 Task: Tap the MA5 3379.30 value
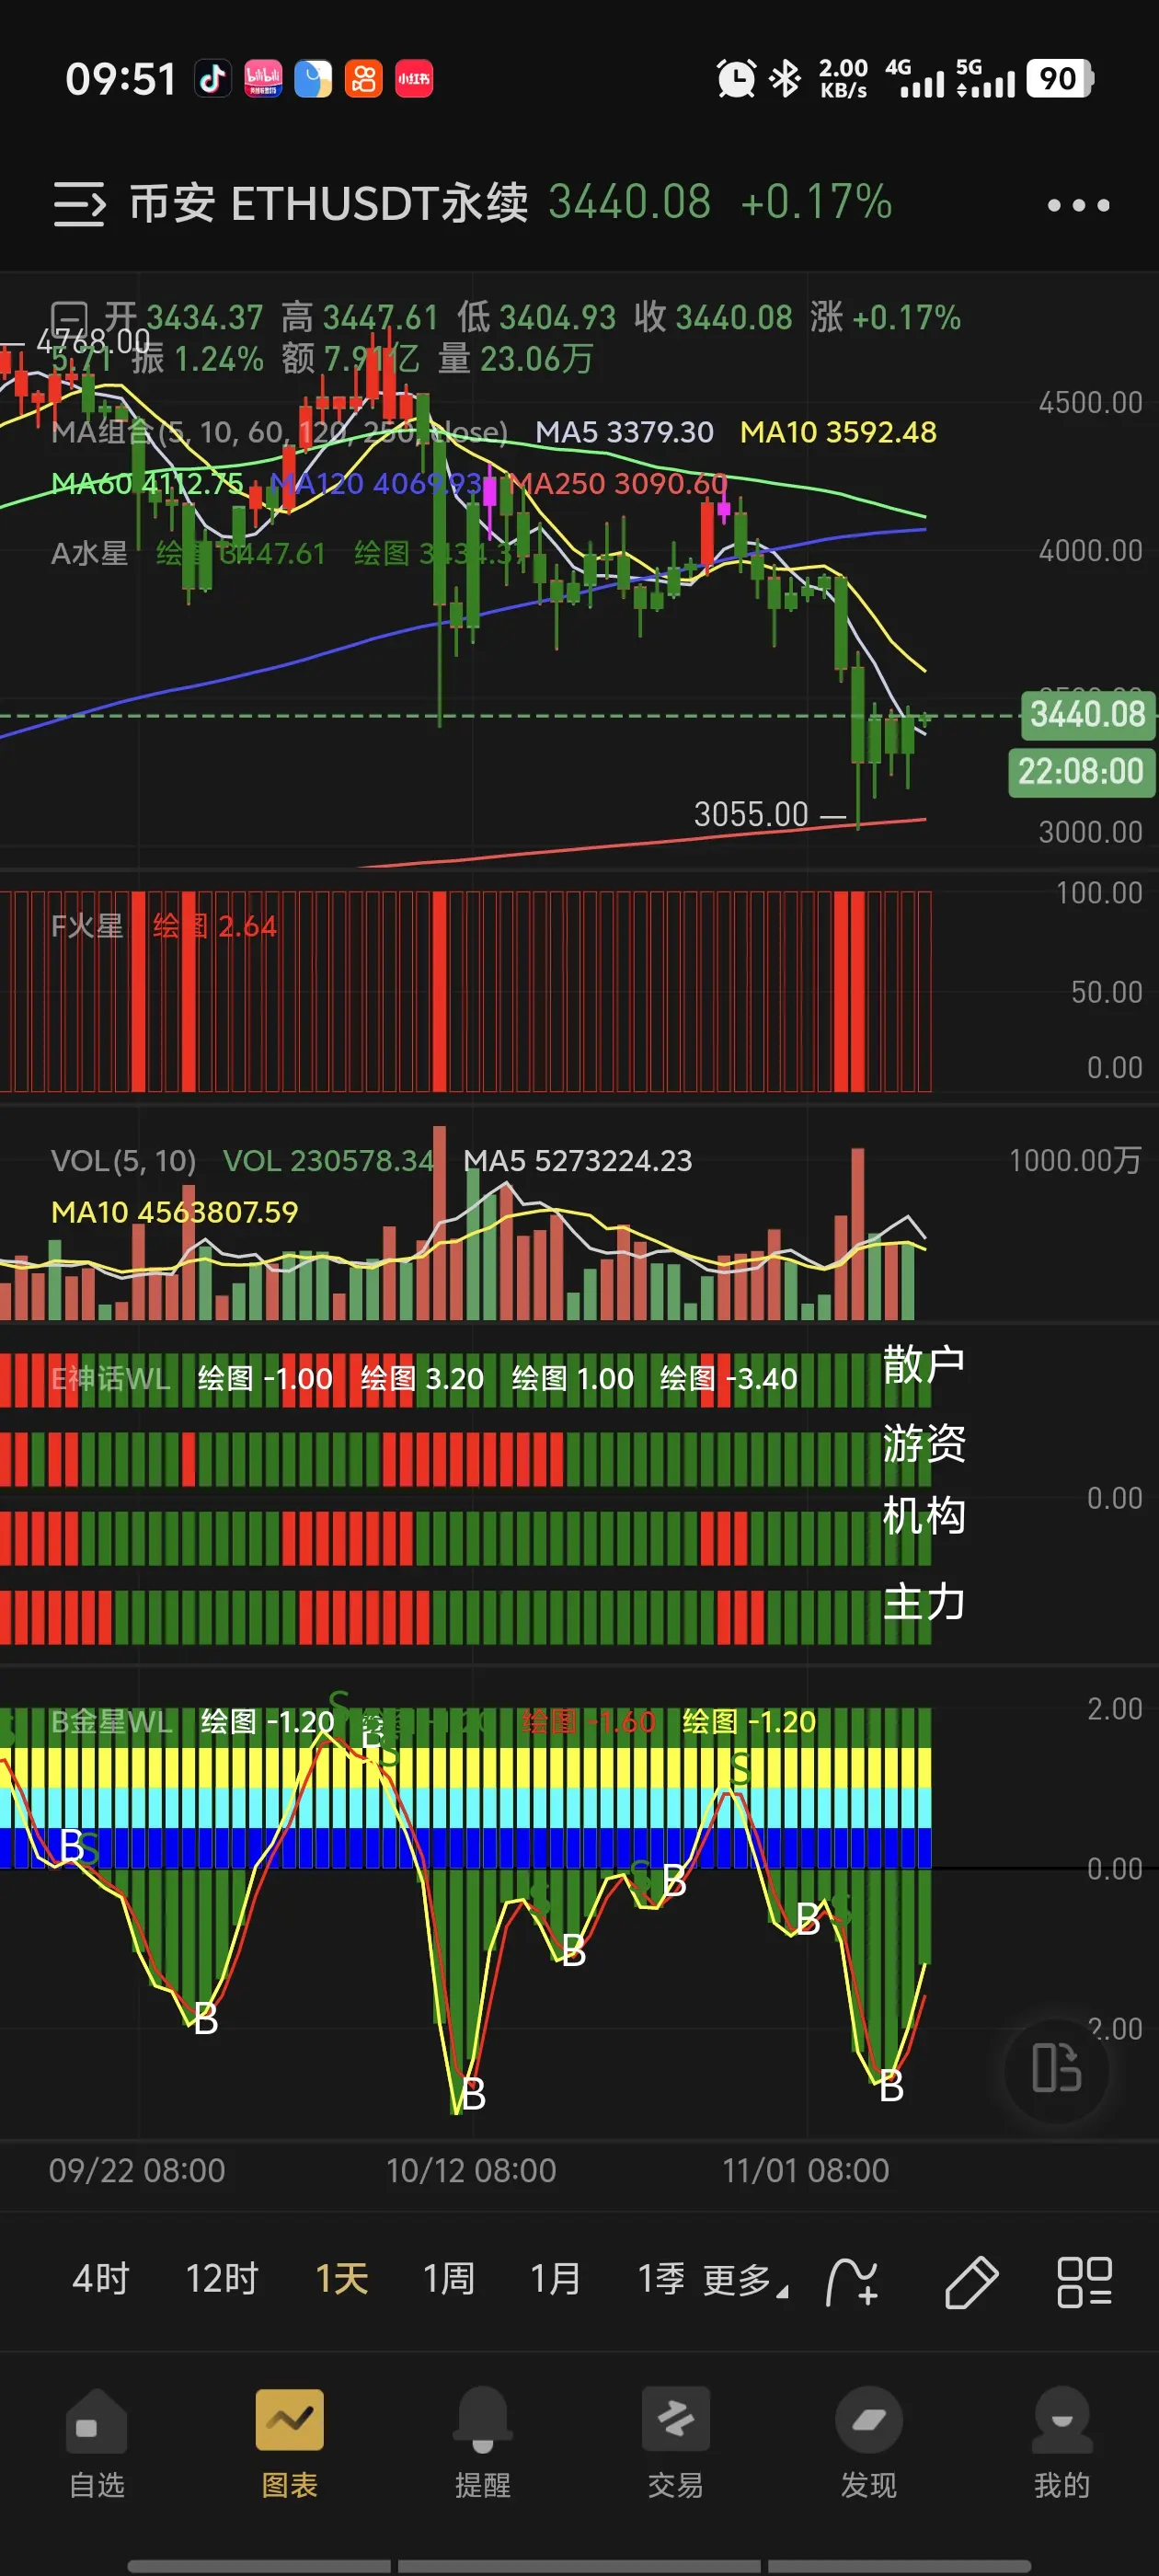pos(624,432)
